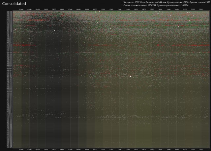Image resolution: width=211 pixels, height=151 pixels.
Task: Click the 13:00 label on the top axis
Action: pos(119,10)
